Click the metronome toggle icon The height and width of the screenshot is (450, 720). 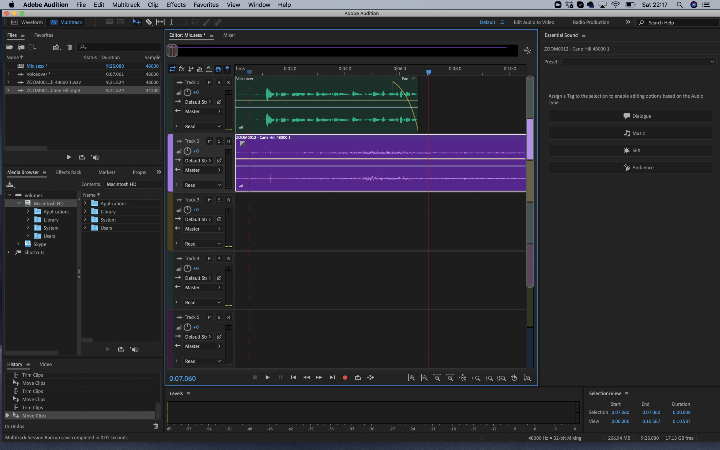click(x=200, y=69)
